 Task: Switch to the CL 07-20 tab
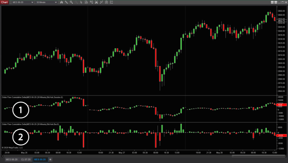pyautogui.click(x=26, y=159)
